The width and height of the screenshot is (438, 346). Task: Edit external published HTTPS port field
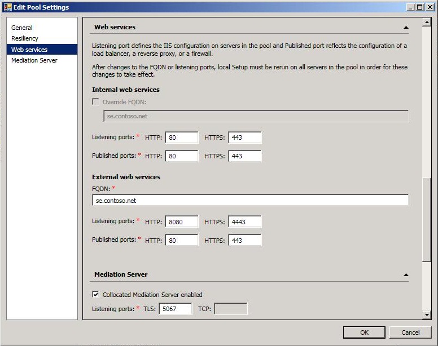(x=245, y=240)
